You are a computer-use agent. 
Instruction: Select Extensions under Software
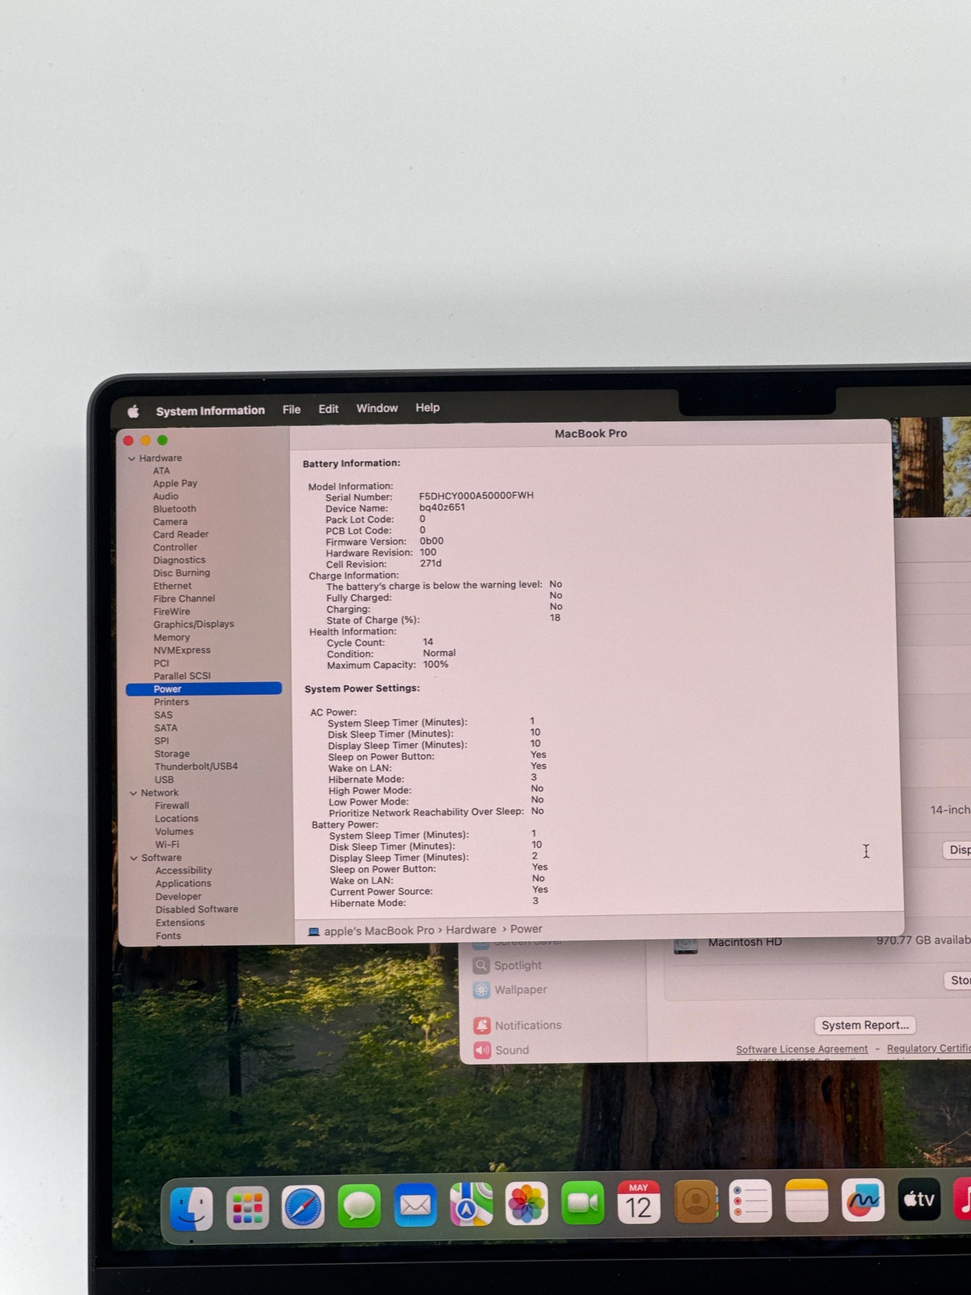click(x=180, y=923)
